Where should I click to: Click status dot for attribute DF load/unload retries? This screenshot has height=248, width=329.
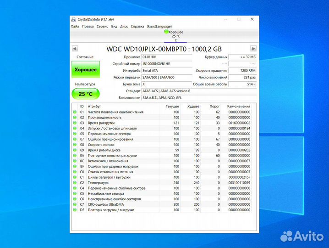point(75,210)
